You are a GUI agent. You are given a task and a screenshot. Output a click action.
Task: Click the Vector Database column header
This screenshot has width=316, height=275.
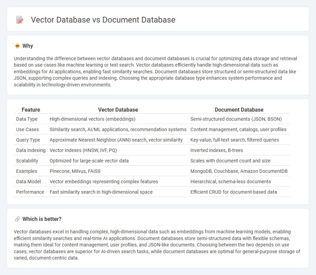pyautogui.click(x=118, y=110)
